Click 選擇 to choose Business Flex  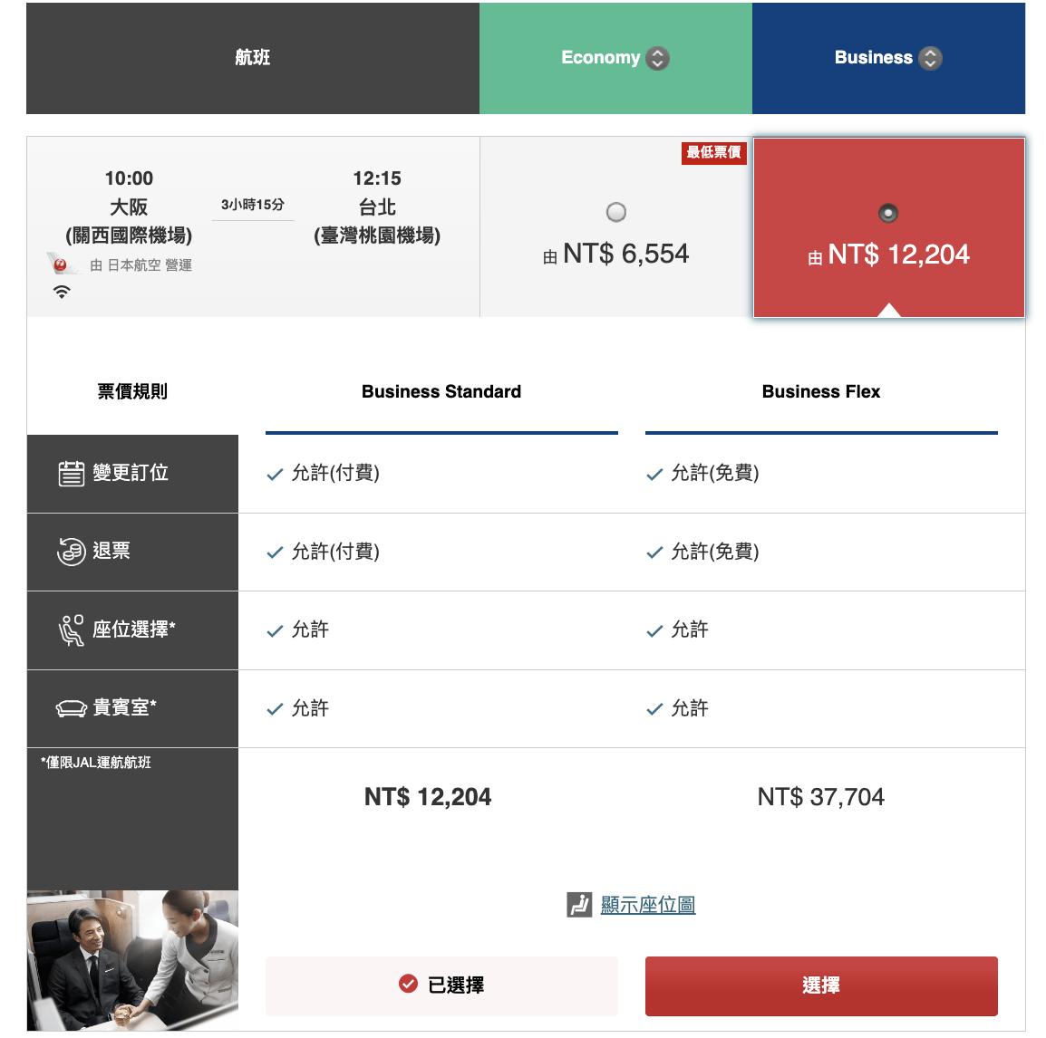click(x=820, y=985)
